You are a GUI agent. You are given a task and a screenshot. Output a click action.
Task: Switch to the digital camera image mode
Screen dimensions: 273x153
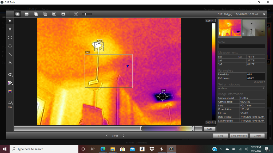pos(63,14)
